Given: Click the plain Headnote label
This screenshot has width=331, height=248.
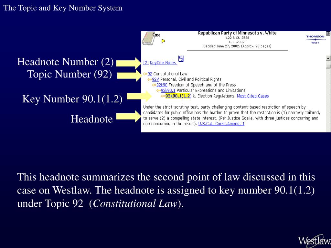Looking at the screenshot, I should click(x=91, y=119).
